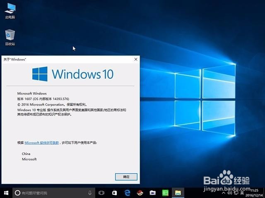Open the taskbar clock and date
The image size is (265, 198).
[x=254, y=193]
